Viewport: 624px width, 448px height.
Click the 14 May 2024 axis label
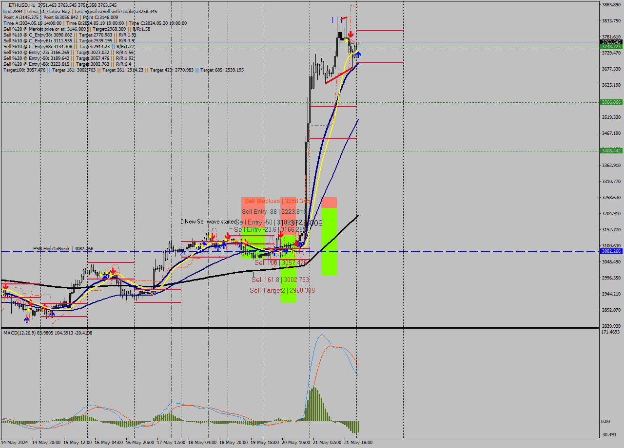point(15,443)
